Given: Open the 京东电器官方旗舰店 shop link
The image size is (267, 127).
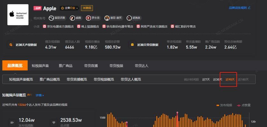Looking at the screenshot, I should click(x=60, y=26).
